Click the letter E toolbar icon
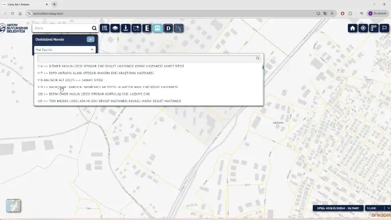This screenshot has height=220, width=391. coord(147,28)
